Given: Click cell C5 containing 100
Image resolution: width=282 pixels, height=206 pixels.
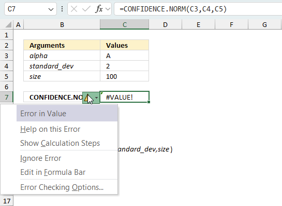Looking at the screenshot, I should click(x=125, y=76).
